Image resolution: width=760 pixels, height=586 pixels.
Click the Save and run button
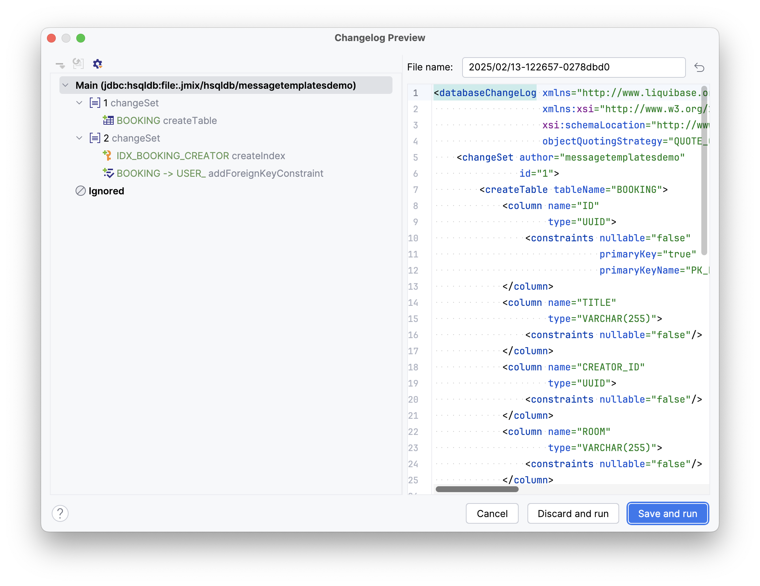coord(667,513)
